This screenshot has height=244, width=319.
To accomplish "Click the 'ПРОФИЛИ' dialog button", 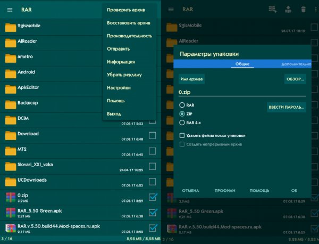I will [x=225, y=191].
